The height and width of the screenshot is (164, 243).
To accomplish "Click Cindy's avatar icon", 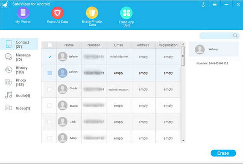I will (x=62, y=89).
